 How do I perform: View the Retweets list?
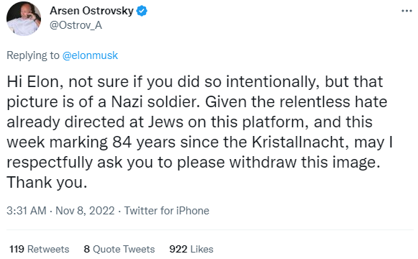point(48,249)
